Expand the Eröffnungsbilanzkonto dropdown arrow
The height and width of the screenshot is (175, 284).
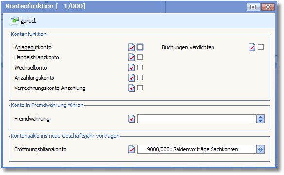(261, 149)
